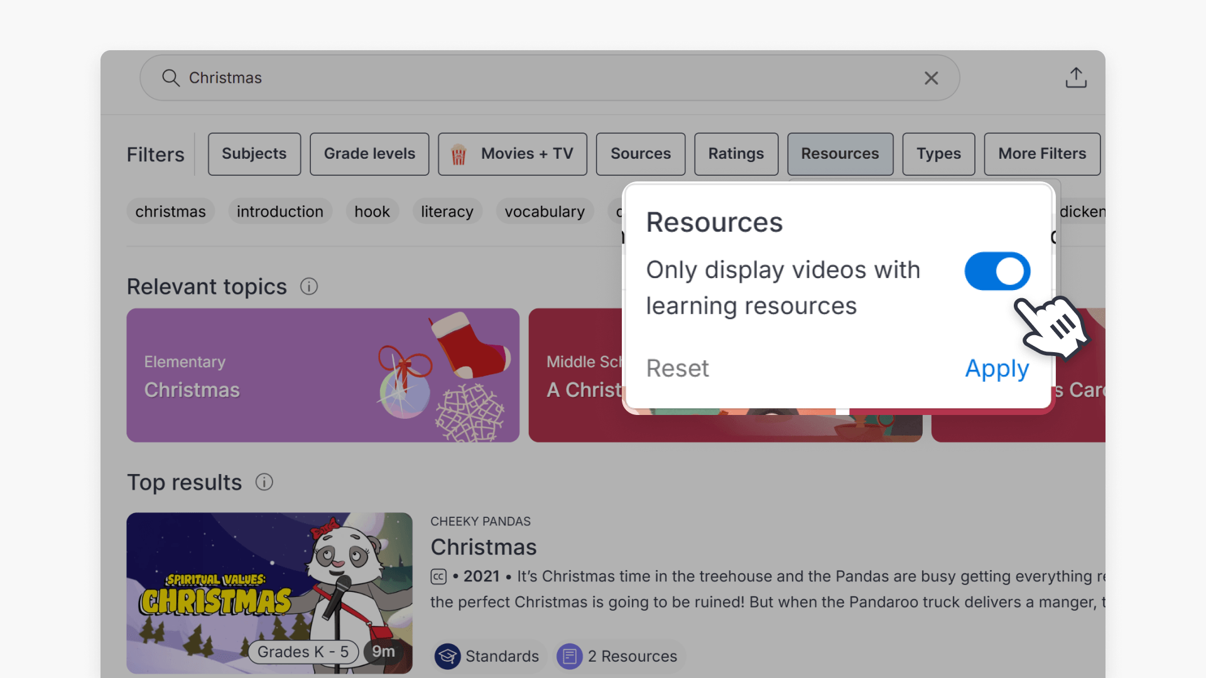This screenshot has width=1206, height=678.
Task: Reset the Resources filter
Action: click(x=677, y=369)
